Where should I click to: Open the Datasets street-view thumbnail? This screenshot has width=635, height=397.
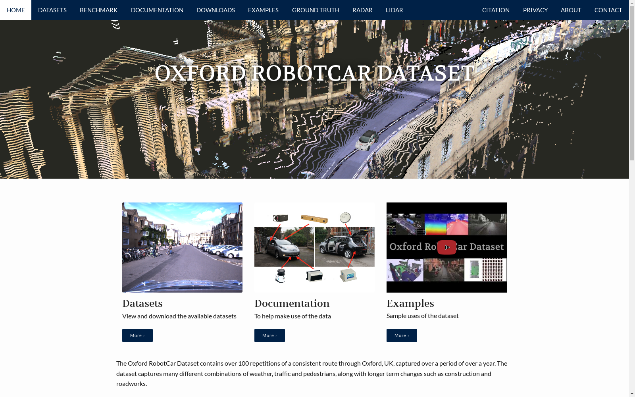(x=182, y=247)
